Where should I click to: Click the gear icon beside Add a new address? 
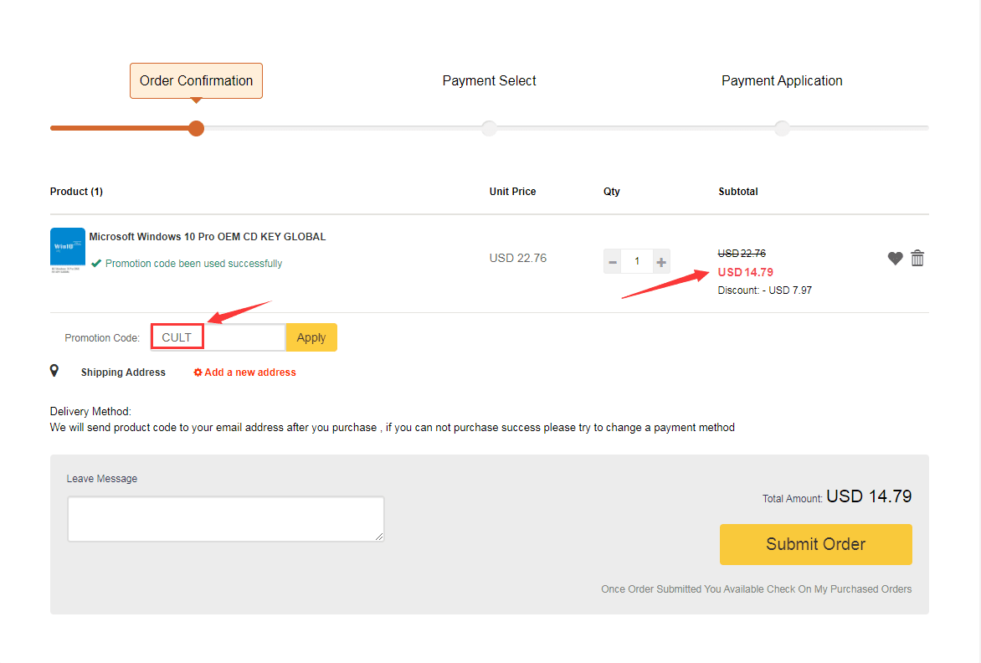[198, 373]
